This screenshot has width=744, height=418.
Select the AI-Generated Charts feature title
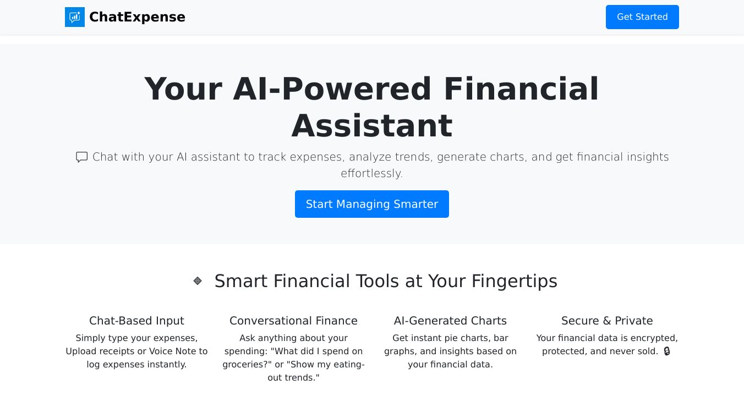coord(450,321)
